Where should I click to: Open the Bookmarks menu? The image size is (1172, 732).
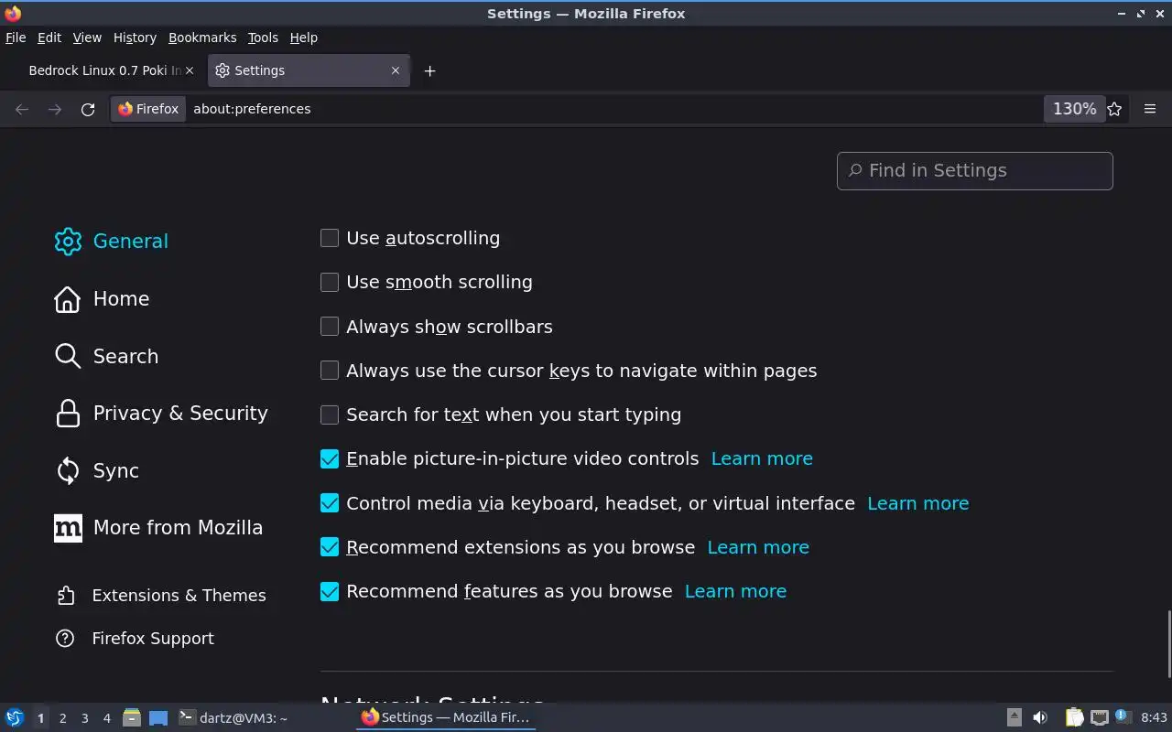[202, 38]
